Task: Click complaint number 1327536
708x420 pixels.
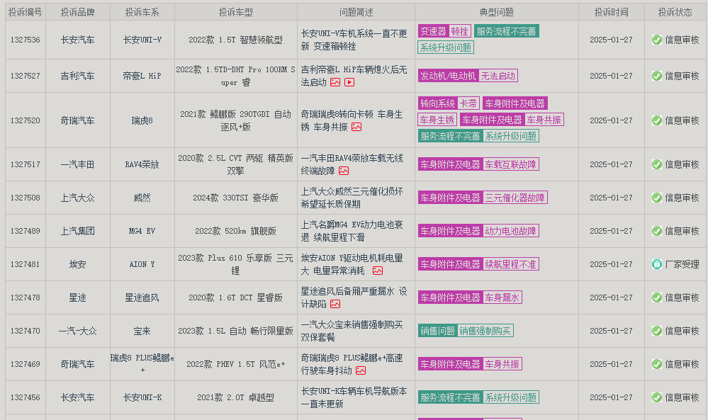Action: pos(26,40)
